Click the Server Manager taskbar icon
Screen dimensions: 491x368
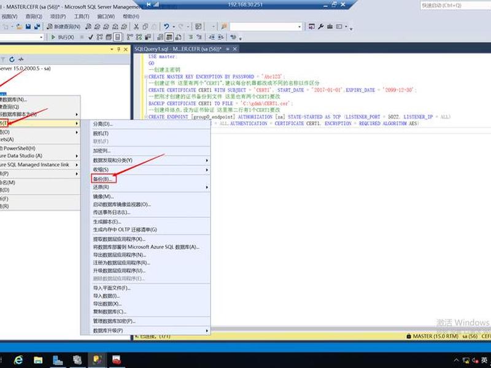58,360
